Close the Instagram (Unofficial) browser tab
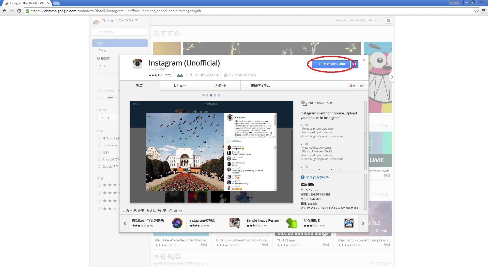The height and width of the screenshot is (267, 488). (x=48, y=3)
